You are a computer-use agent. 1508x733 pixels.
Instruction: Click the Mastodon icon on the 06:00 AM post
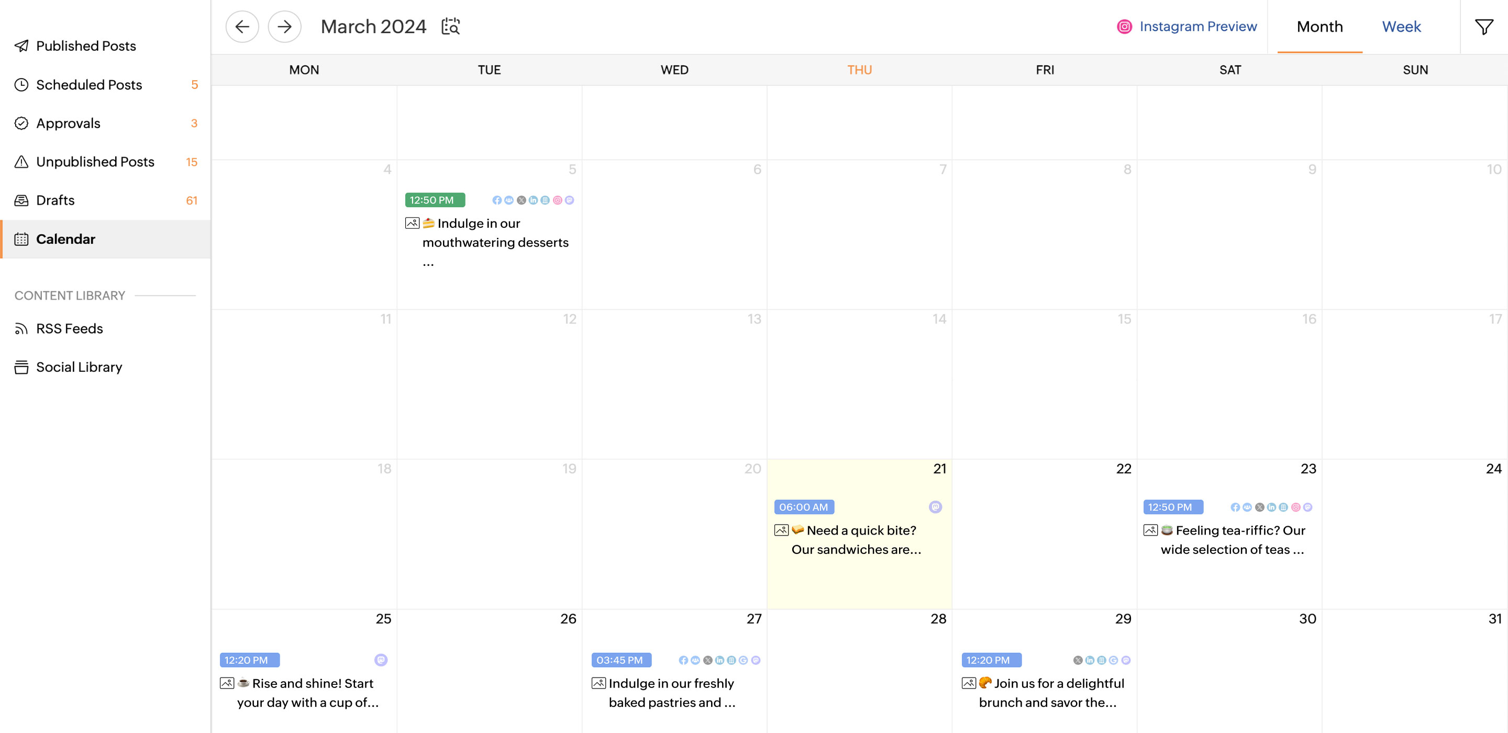click(x=935, y=507)
